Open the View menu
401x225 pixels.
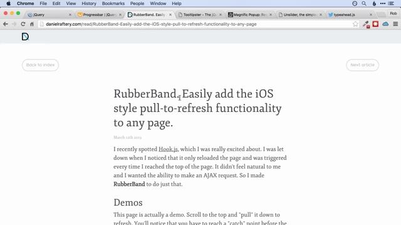pos(71,3)
